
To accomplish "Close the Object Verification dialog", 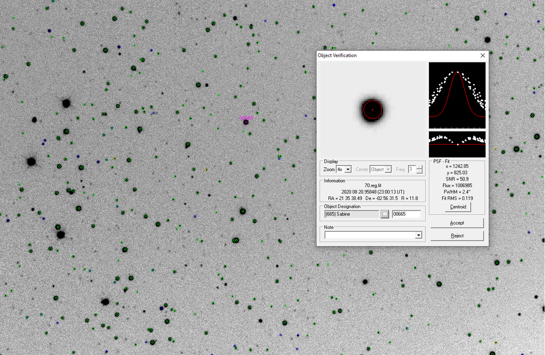I will pyautogui.click(x=482, y=56).
